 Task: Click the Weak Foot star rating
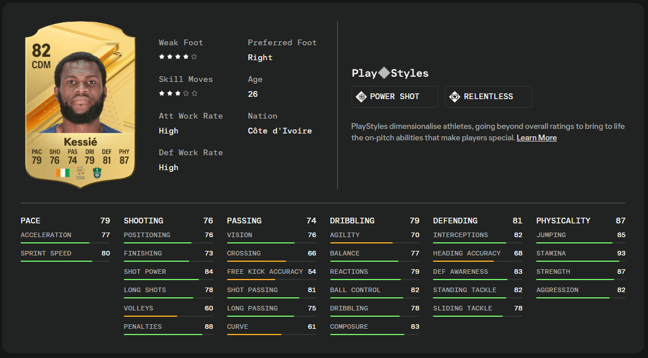click(x=178, y=57)
